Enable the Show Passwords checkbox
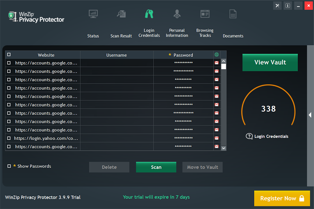 (9, 166)
